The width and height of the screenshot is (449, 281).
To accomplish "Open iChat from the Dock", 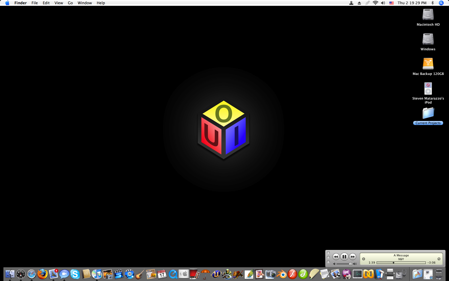I will [64, 274].
